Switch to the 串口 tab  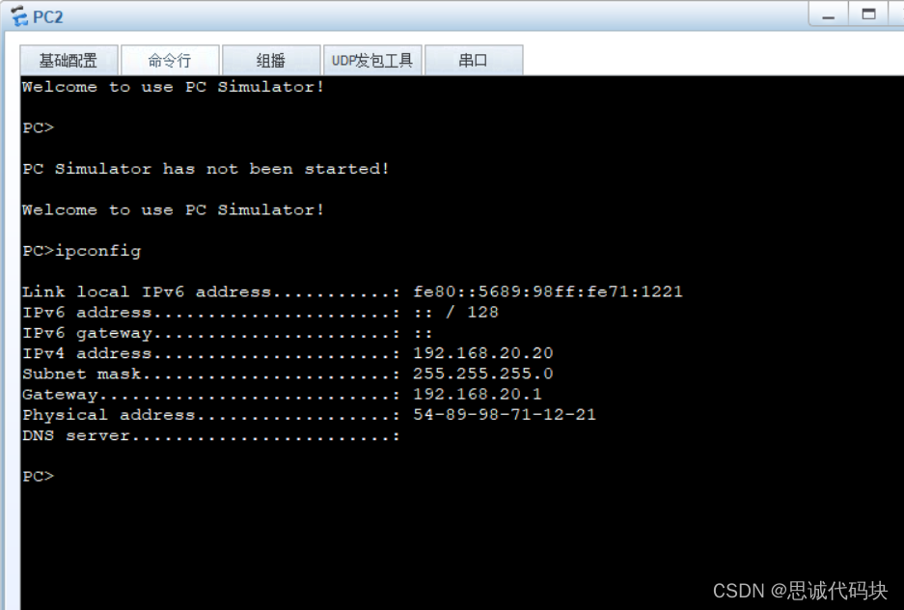[x=474, y=60]
